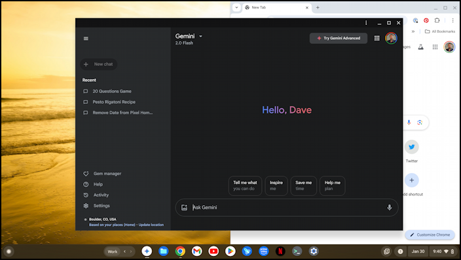Click the Ask Gemini input field

point(287,208)
